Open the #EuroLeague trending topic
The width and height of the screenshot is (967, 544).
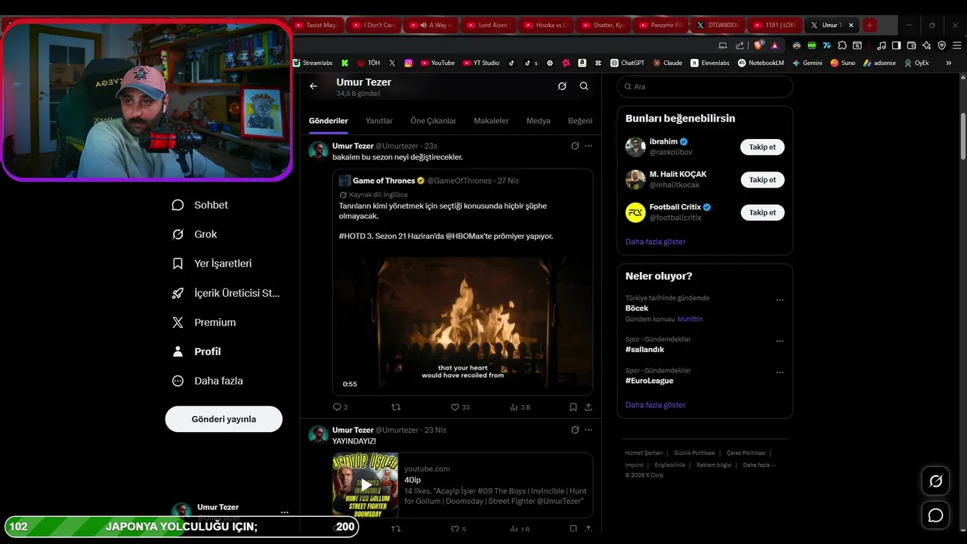point(650,381)
